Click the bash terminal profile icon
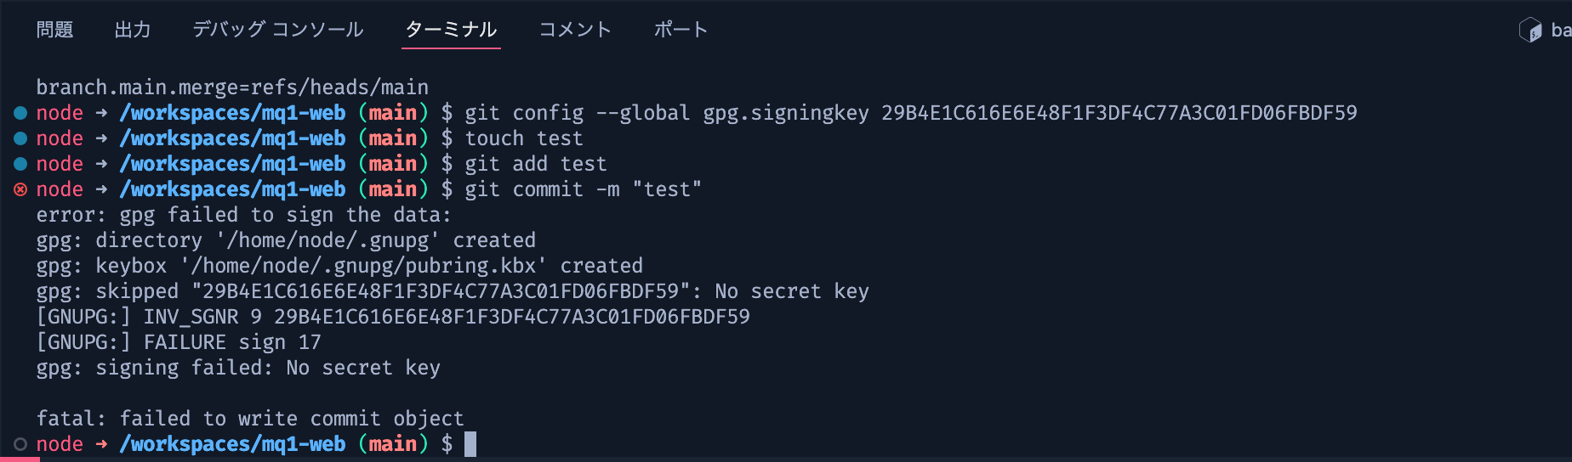The image size is (1572, 462). pyautogui.click(x=1530, y=31)
